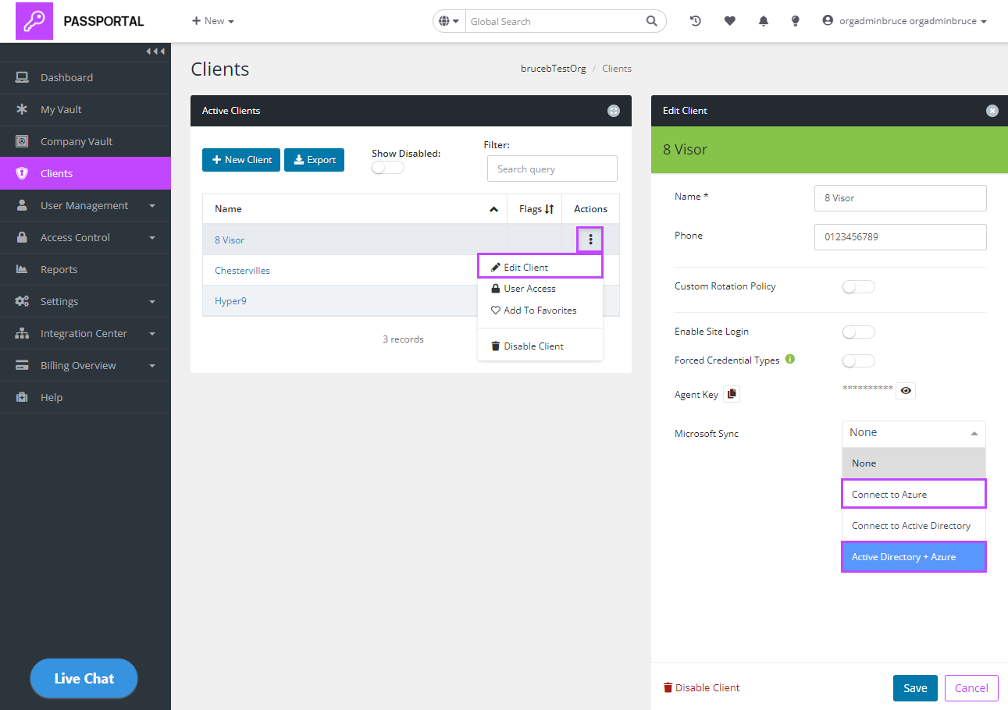Image resolution: width=1008 pixels, height=710 pixels.
Task: Choose Edit Client from context menu
Action: [x=540, y=267]
